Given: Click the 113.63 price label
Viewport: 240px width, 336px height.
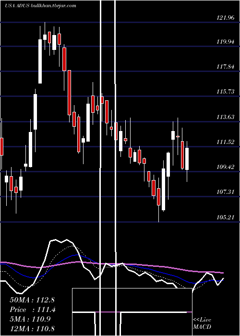Looking at the screenshot, I should [x=226, y=117].
